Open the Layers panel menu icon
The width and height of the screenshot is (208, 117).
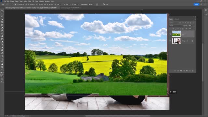click(195, 19)
